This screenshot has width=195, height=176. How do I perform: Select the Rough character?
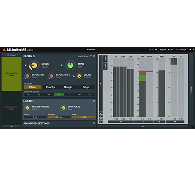(68, 87)
